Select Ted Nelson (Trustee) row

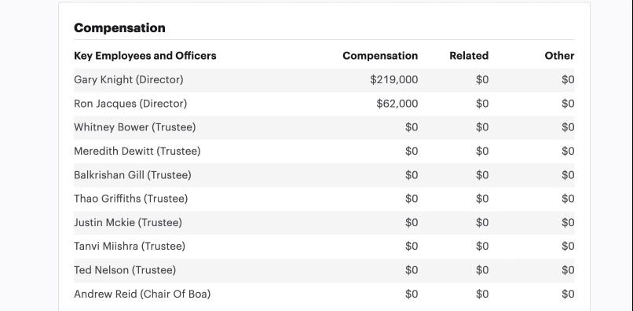[x=324, y=270]
